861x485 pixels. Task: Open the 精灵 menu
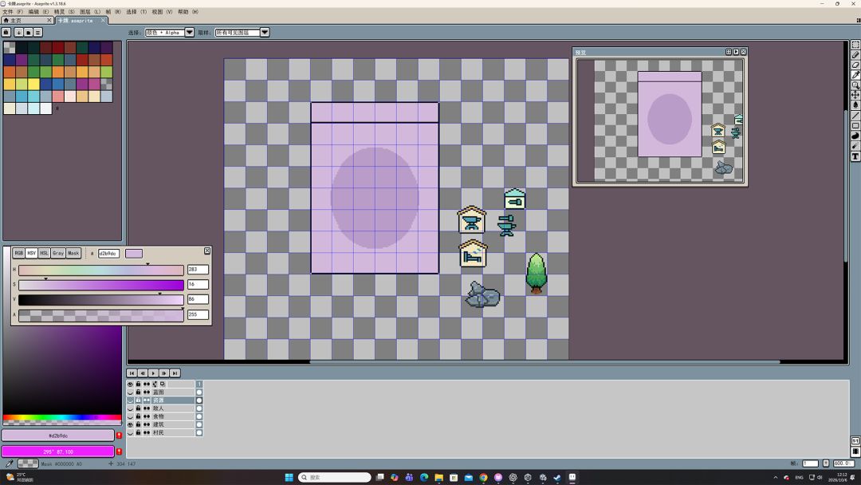click(65, 11)
